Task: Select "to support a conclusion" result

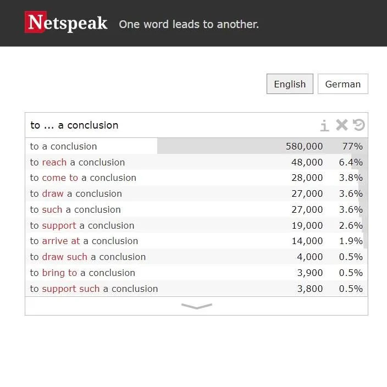Action: pos(82,225)
